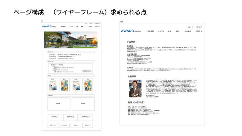Open the third bulletin cover from the left

[76, 85]
